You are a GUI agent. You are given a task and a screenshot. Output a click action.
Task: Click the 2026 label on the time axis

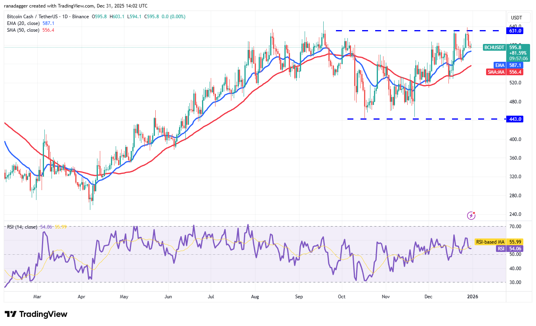click(471, 296)
